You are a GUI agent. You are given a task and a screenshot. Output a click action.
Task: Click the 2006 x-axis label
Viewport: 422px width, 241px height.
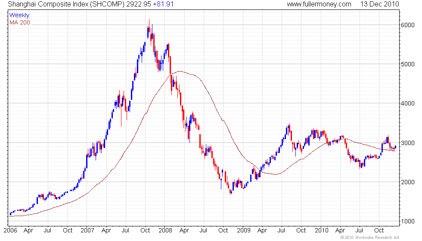(10, 231)
